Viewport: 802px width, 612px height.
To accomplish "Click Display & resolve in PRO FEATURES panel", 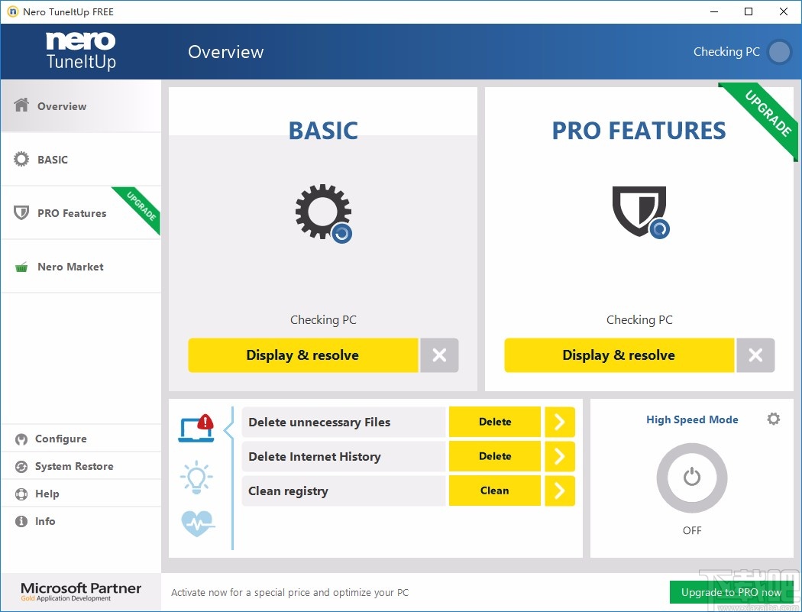I will coord(619,355).
